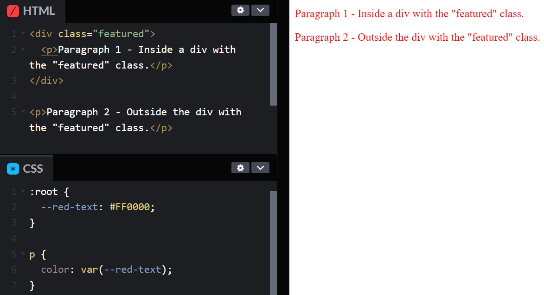Click the HTML editor vertical scrollbar
This screenshot has width=544, height=295.
click(x=273, y=64)
